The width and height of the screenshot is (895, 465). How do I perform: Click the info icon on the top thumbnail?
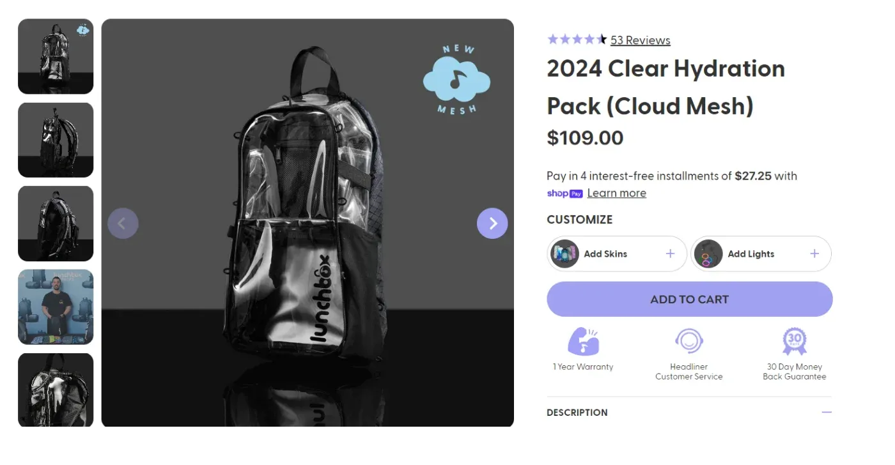tap(82, 29)
